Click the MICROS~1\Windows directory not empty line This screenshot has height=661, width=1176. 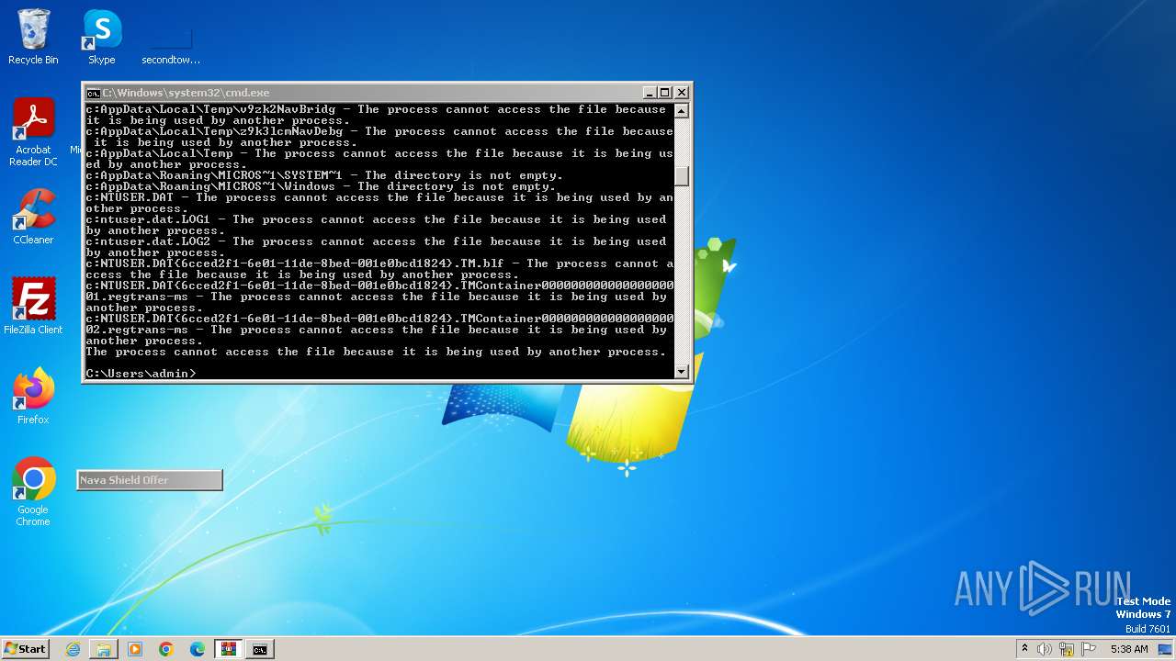321,186
